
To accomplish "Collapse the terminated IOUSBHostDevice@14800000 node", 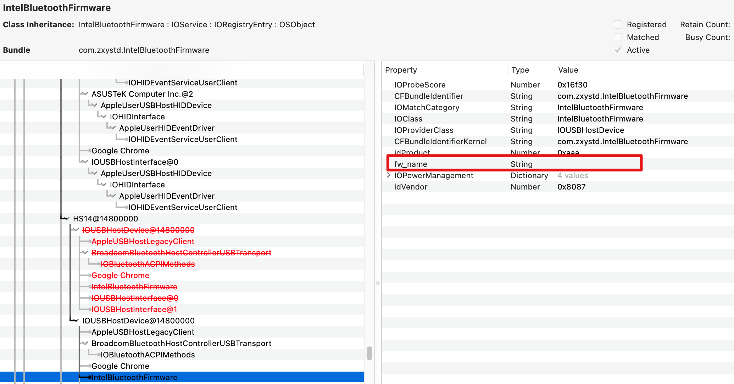I will (x=76, y=230).
